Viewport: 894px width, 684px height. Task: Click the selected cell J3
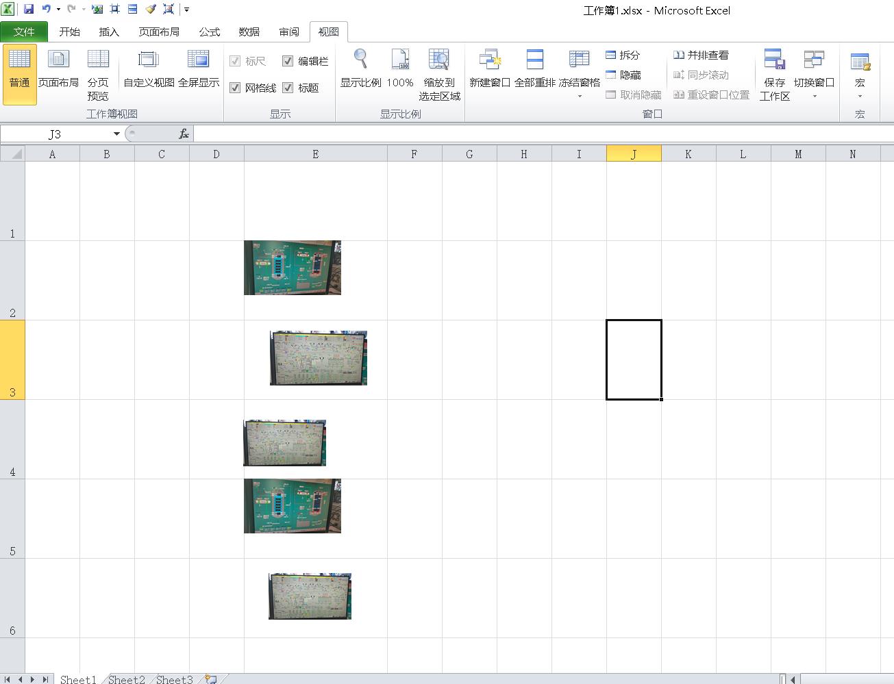coord(634,359)
